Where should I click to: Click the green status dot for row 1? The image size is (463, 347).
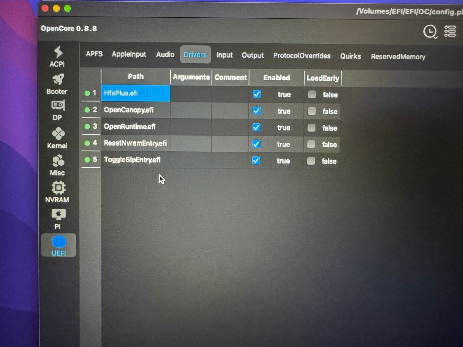(87, 93)
